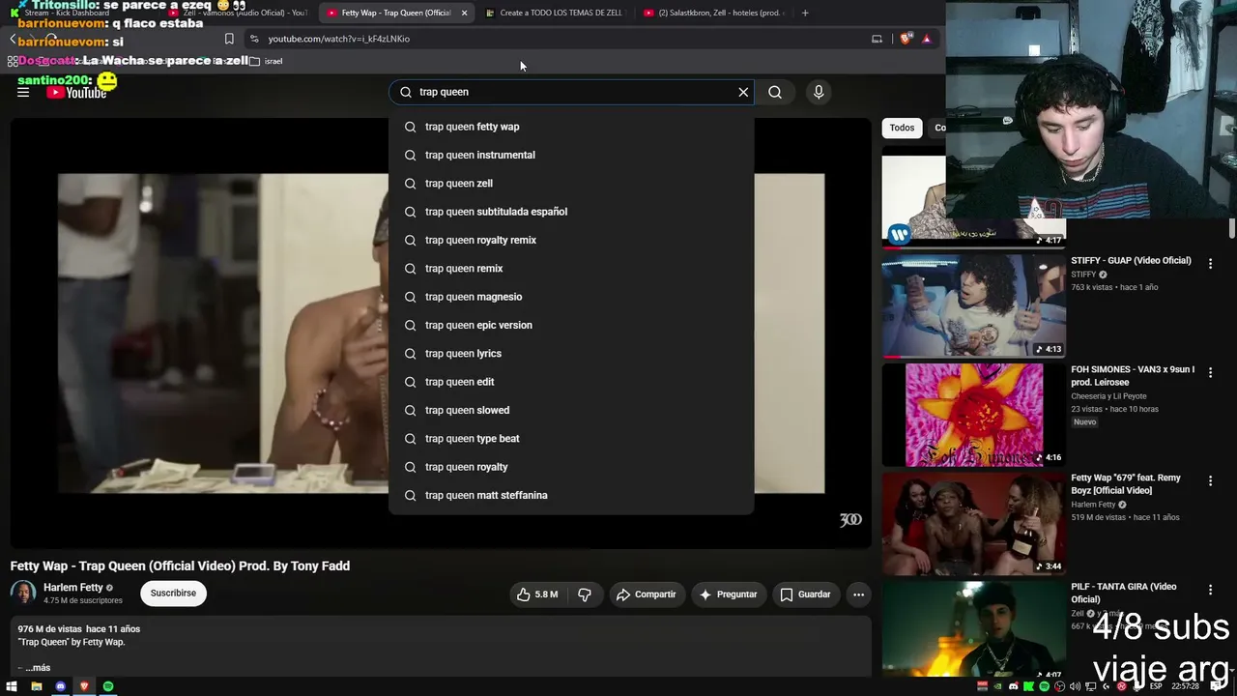This screenshot has width=1237, height=696.
Task: Pick the 'trap queen lyrics' suggestion
Action: (571, 353)
